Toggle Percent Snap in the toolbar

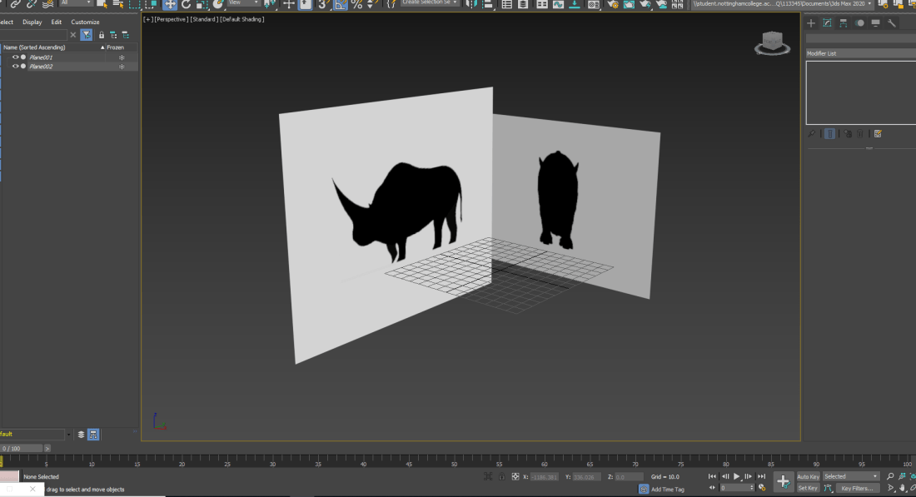click(x=356, y=4)
